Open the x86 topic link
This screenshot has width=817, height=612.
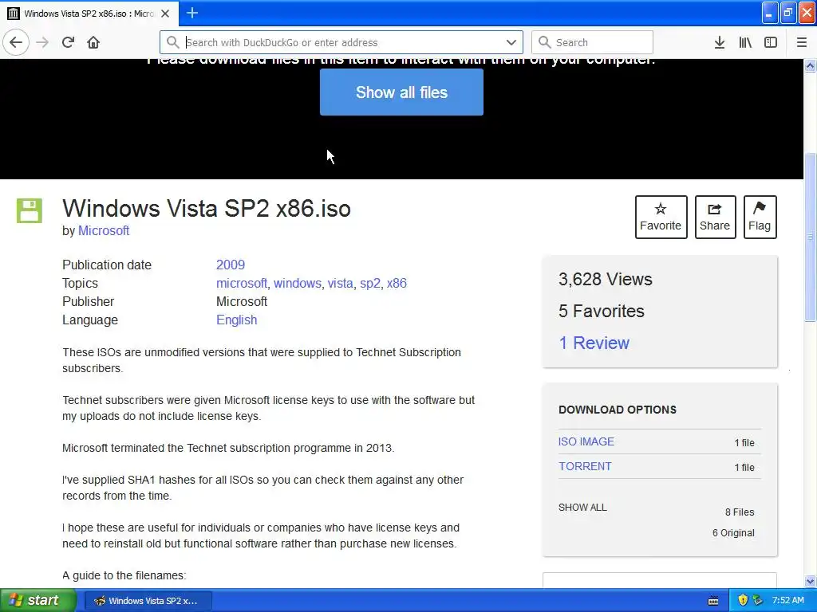(397, 283)
